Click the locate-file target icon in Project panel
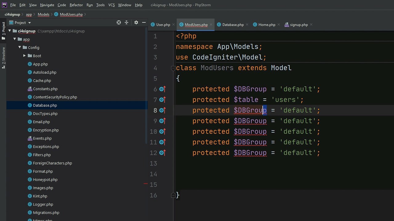The height and width of the screenshot is (221, 394). tap(119, 22)
